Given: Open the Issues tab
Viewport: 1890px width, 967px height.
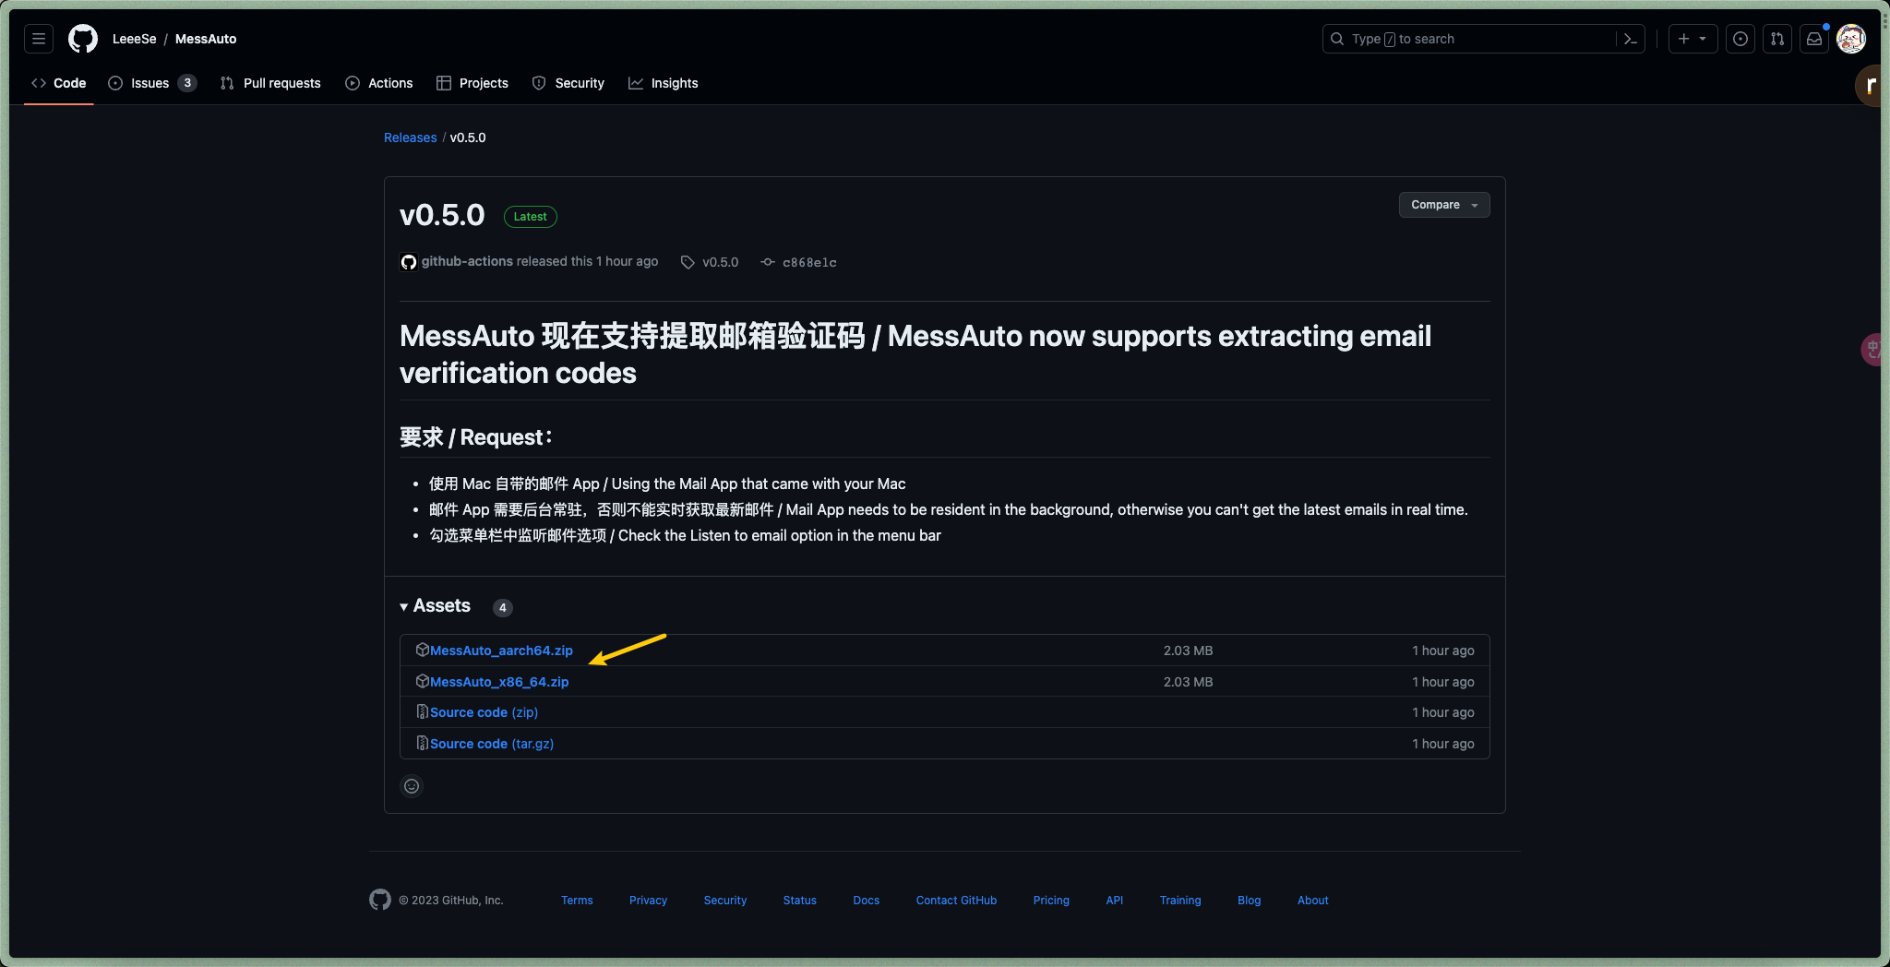Looking at the screenshot, I should click(152, 83).
